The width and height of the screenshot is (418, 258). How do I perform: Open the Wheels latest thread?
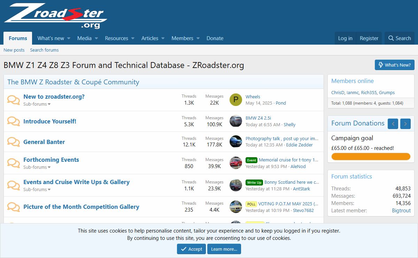(253, 97)
